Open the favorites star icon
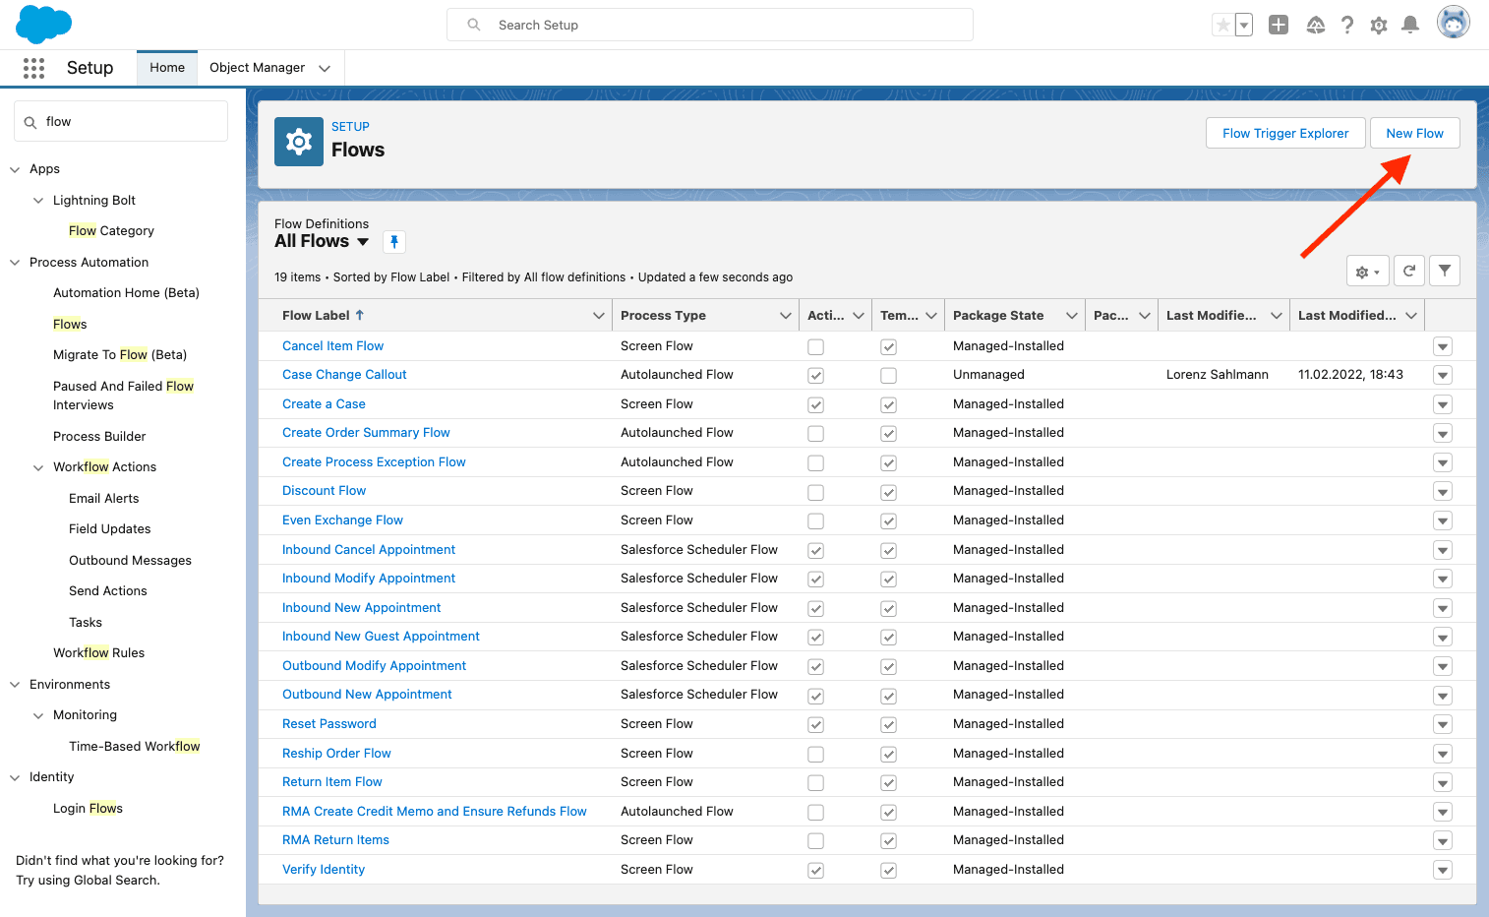This screenshot has width=1489, height=917. pyautogui.click(x=1224, y=23)
